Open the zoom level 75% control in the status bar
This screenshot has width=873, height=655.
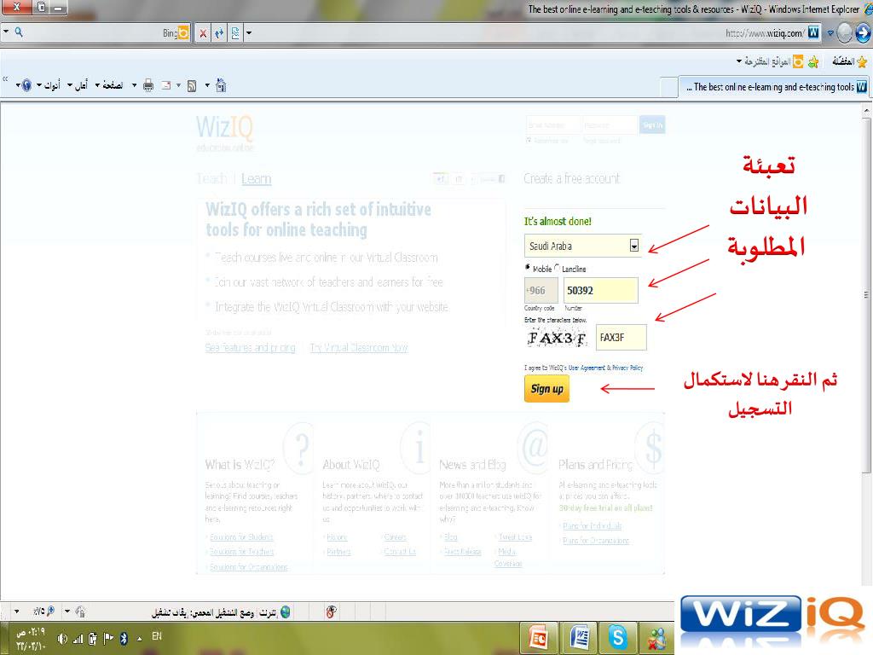tap(43, 611)
